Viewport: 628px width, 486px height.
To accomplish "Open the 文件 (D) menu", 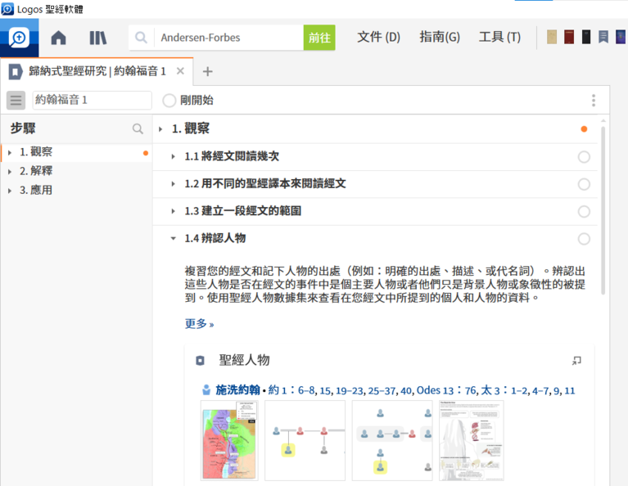I will pyautogui.click(x=378, y=37).
